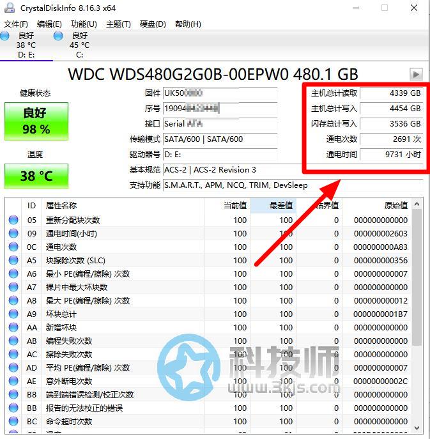Click status dot of AD 平均 PE row

coord(13,367)
